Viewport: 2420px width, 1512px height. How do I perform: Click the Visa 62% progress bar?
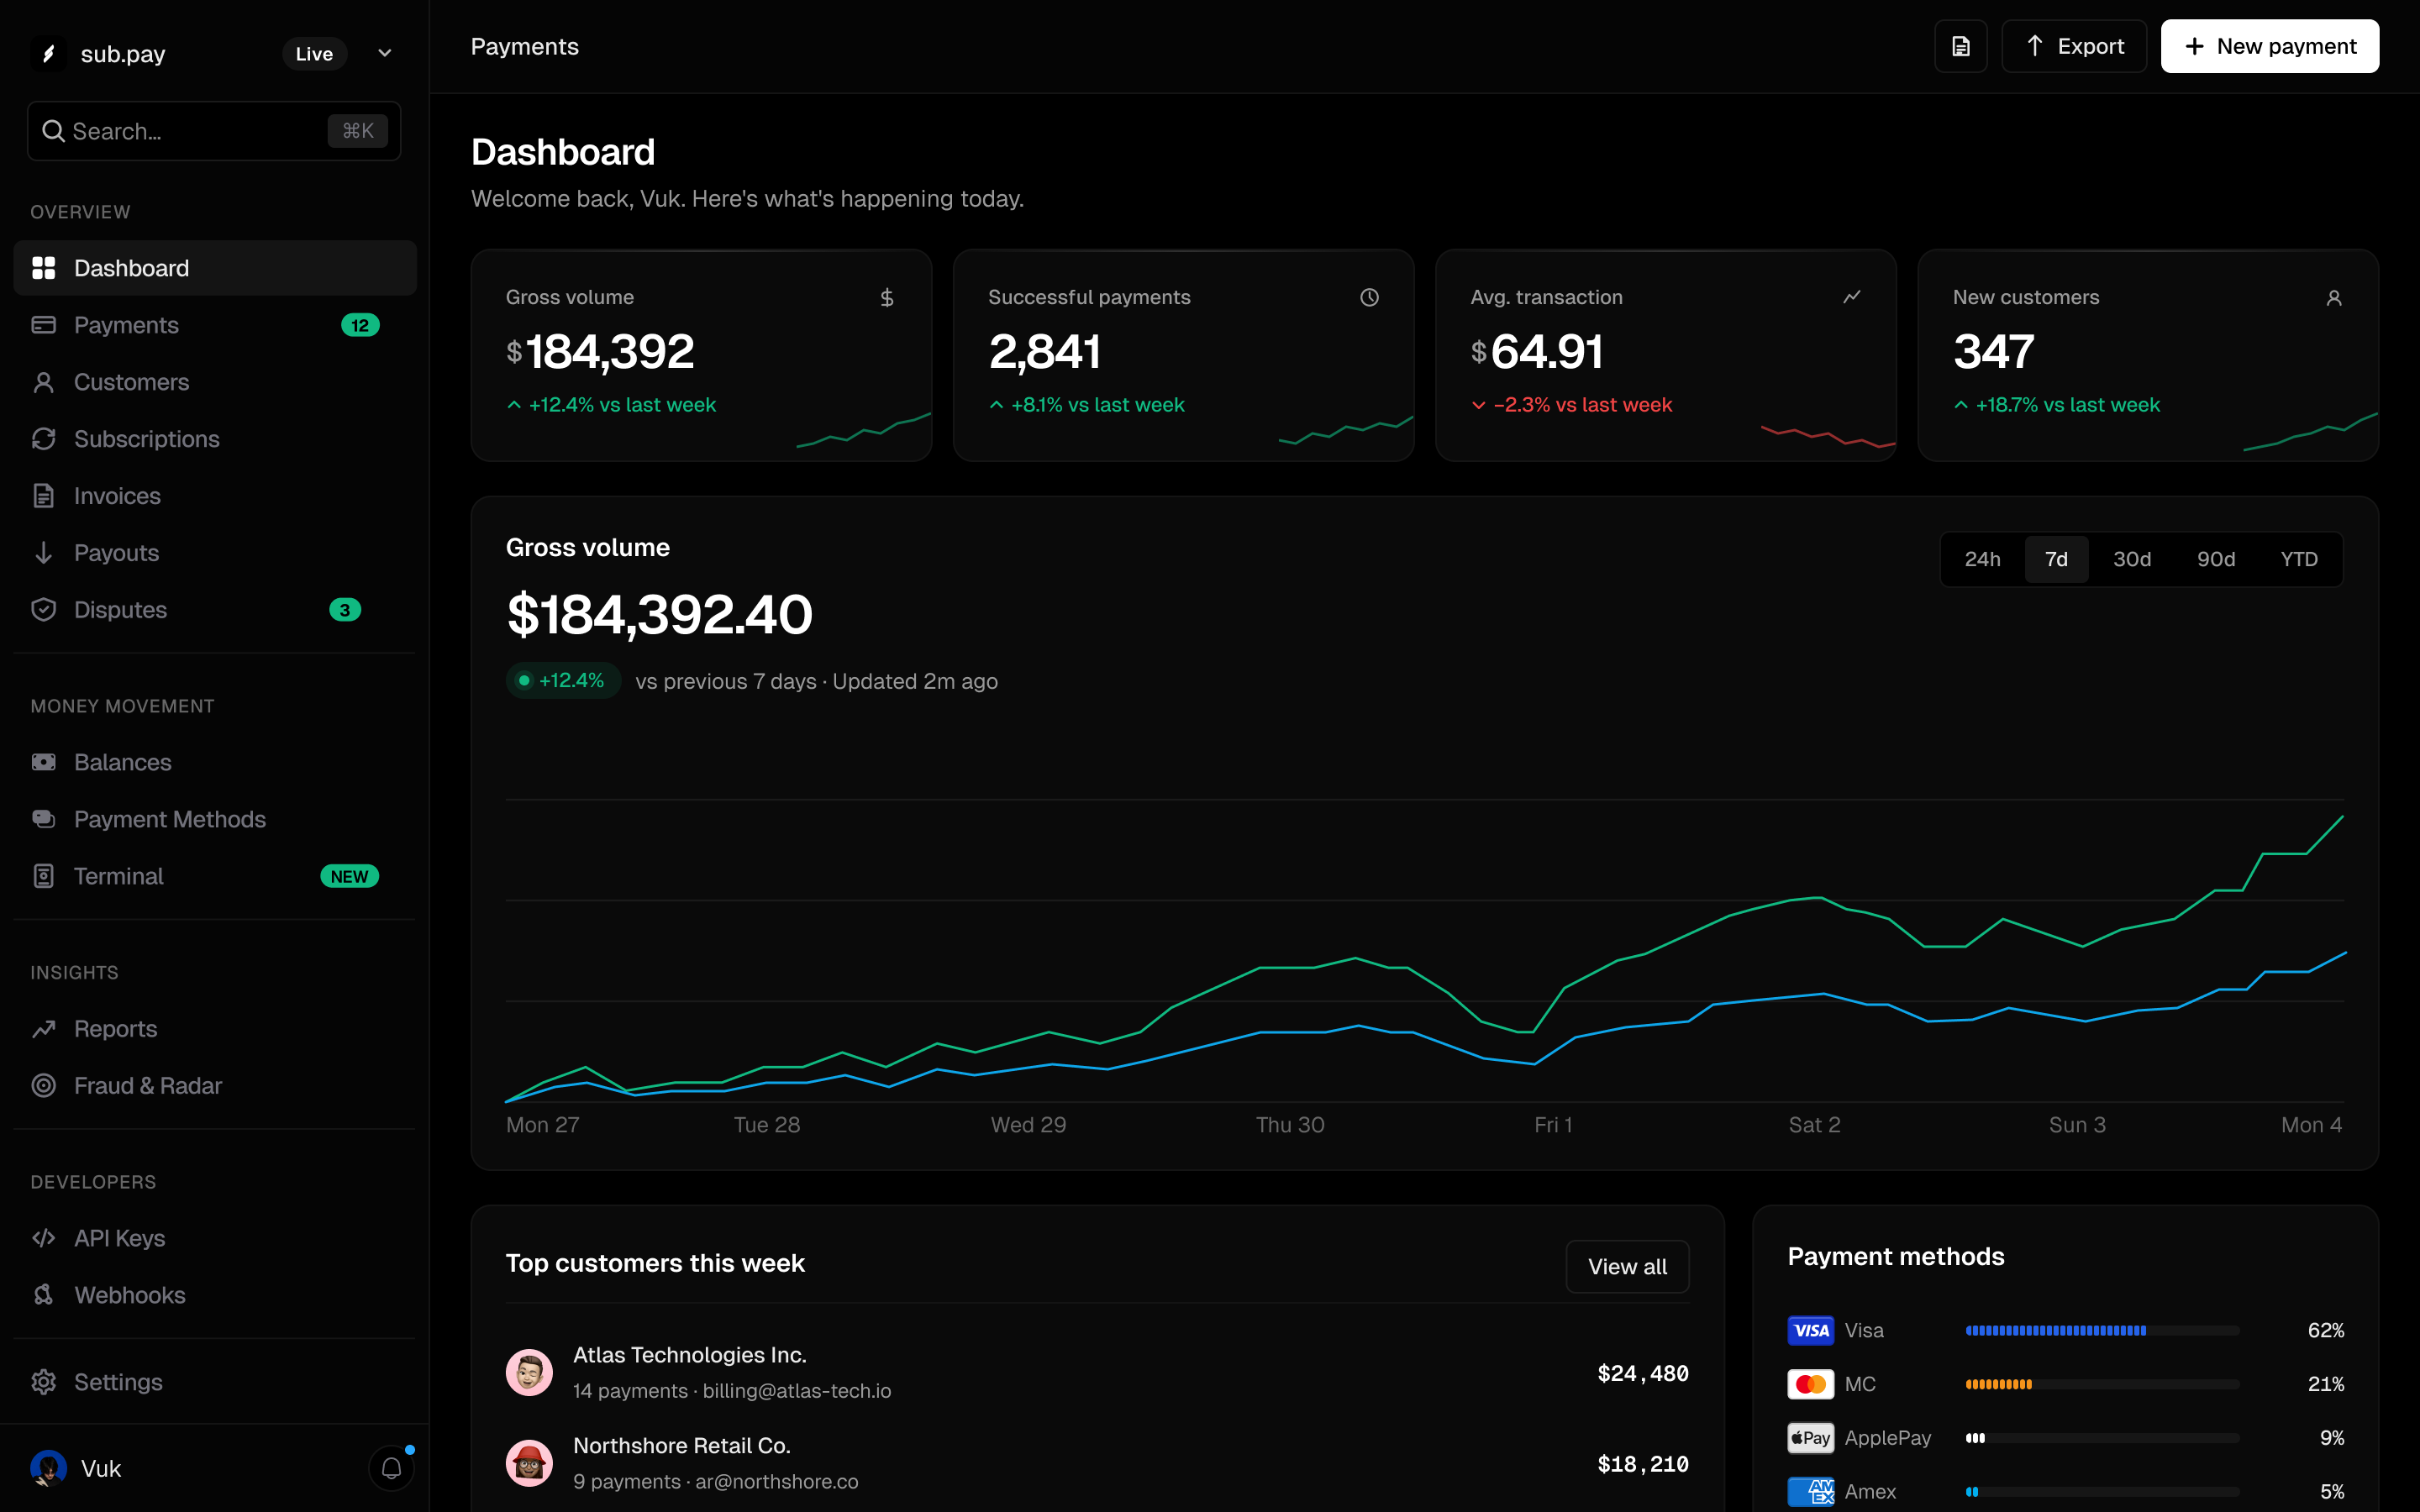(2102, 1331)
